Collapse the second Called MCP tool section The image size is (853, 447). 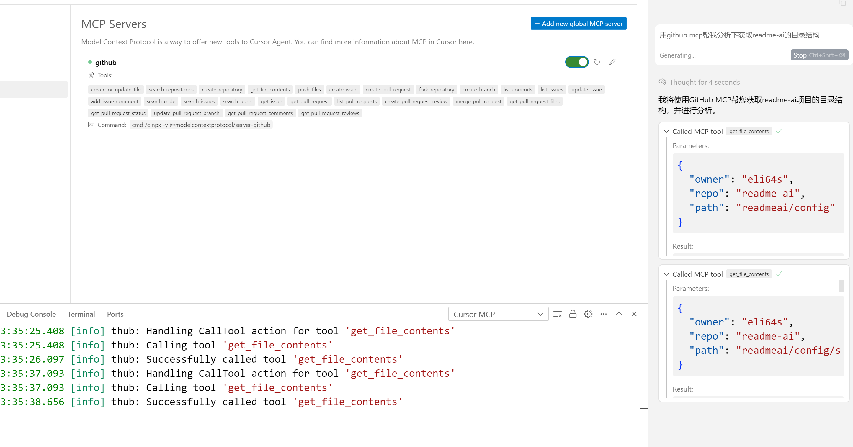[666, 274]
